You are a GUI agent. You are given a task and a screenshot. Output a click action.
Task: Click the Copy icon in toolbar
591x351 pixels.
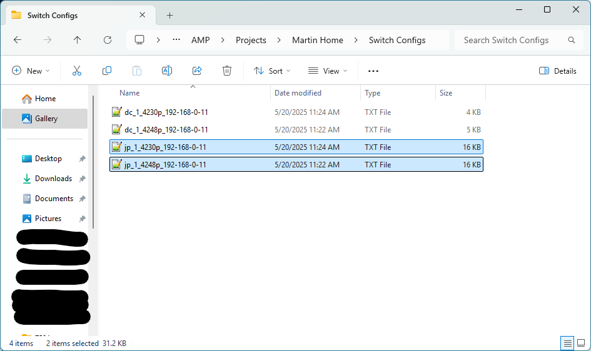click(107, 71)
